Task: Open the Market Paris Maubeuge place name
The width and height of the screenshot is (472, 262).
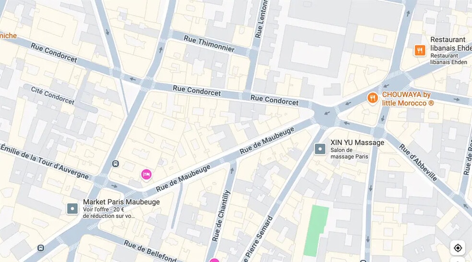Action: (x=121, y=202)
